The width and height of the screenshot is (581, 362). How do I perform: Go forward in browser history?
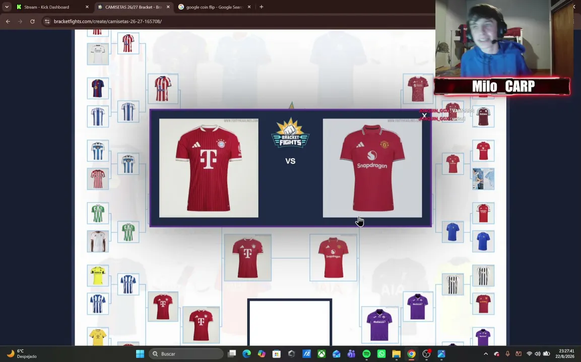(x=20, y=22)
